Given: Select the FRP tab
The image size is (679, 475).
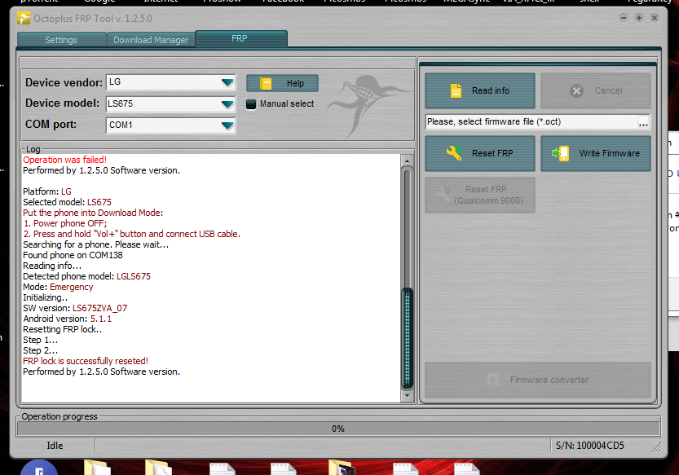Looking at the screenshot, I should click(x=241, y=38).
